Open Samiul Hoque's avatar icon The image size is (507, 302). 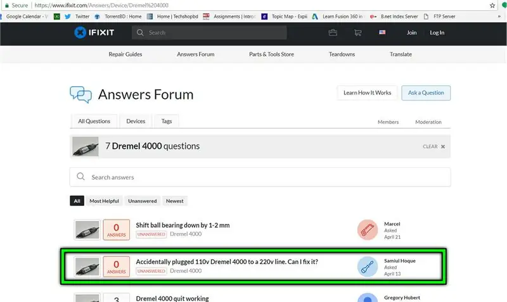coord(368,267)
